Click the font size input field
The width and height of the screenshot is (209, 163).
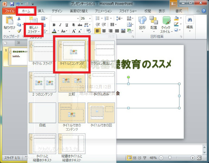[84, 18]
